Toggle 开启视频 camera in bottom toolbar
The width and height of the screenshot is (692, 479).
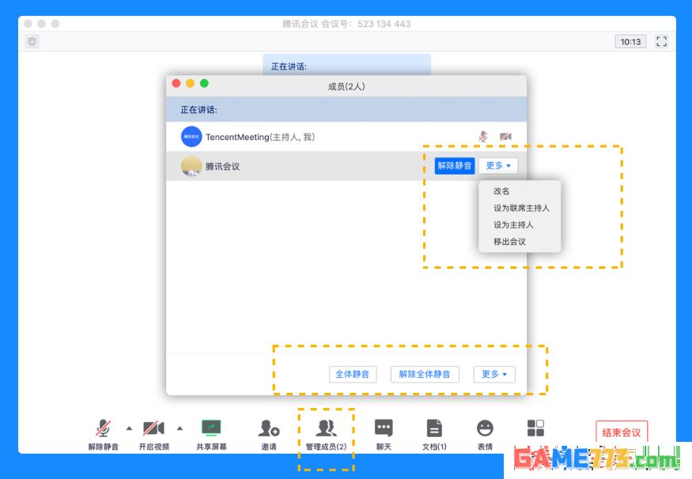(153, 428)
